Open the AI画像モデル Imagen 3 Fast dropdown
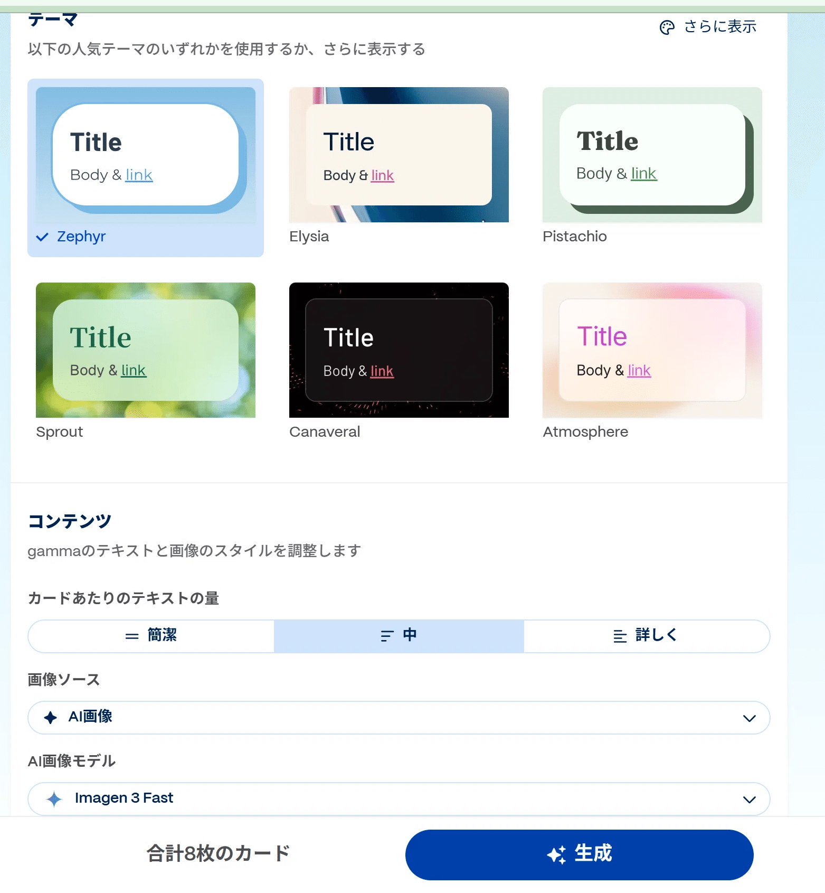This screenshot has width=825, height=893. click(399, 798)
